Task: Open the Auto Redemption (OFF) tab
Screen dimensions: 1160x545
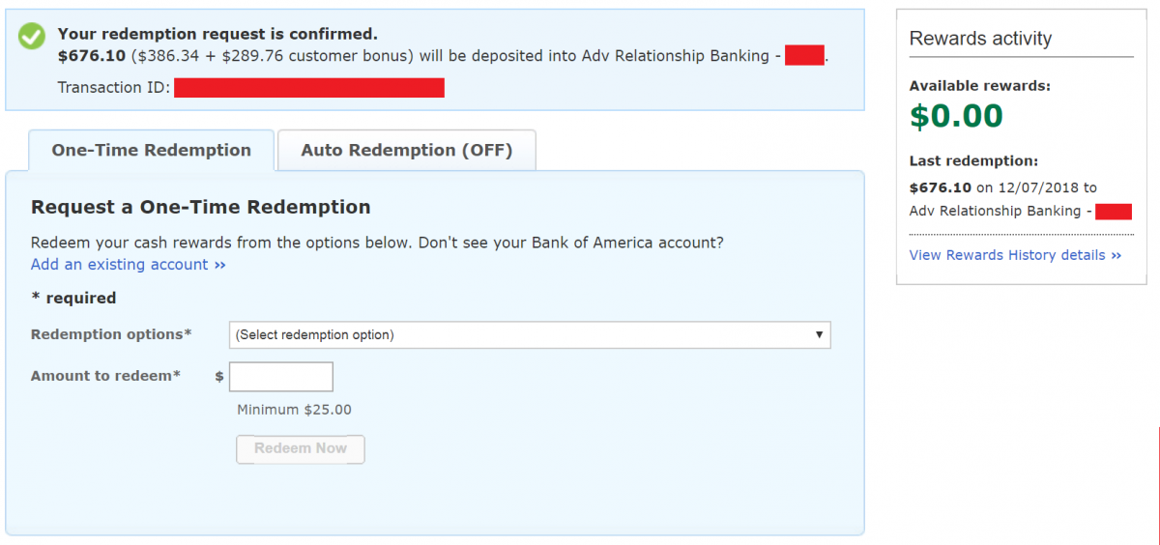Action: 406,151
